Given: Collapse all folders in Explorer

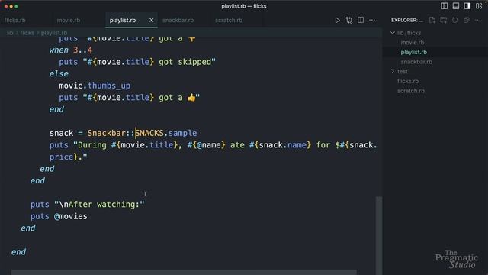Looking at the screenshot, I should pos(466,21).
